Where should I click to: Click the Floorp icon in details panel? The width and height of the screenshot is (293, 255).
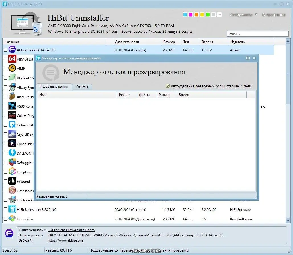[9, 233]
